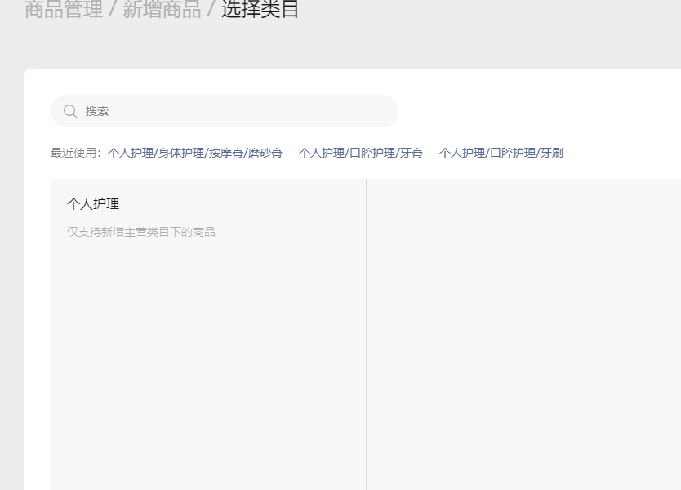Viewport: 681px width, 490px height.
Task: Click 选择类目 breadcrumb title
Action: 260,9
